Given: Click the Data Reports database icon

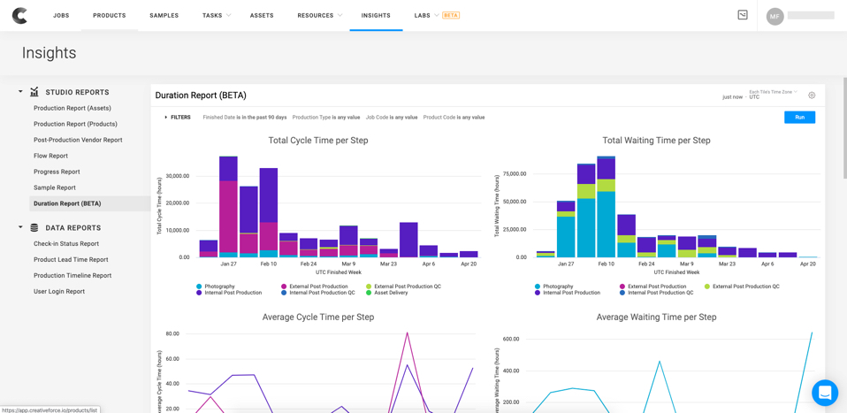Looking at the screenshot, I should click(x=34, y=227).
